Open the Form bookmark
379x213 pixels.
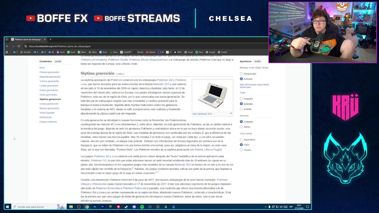(x=61, y=52)
